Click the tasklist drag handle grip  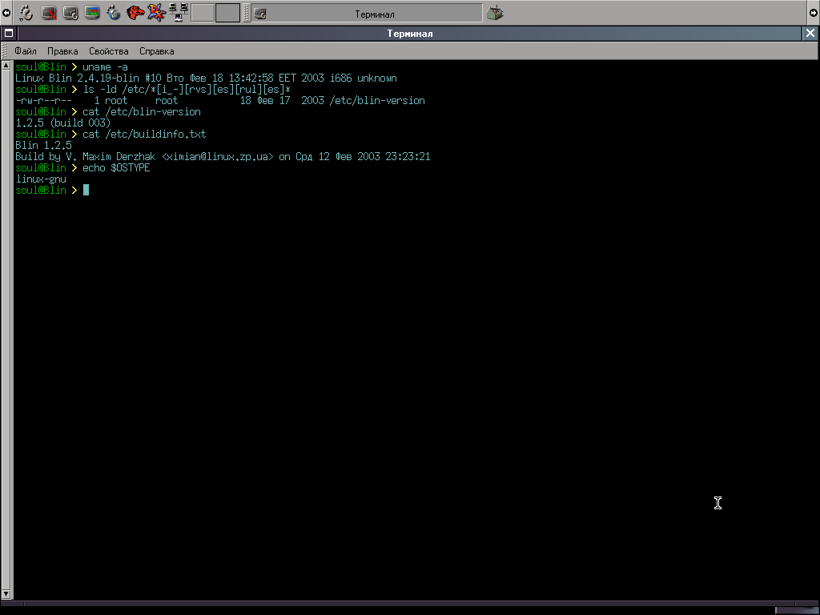pos(247,13)
